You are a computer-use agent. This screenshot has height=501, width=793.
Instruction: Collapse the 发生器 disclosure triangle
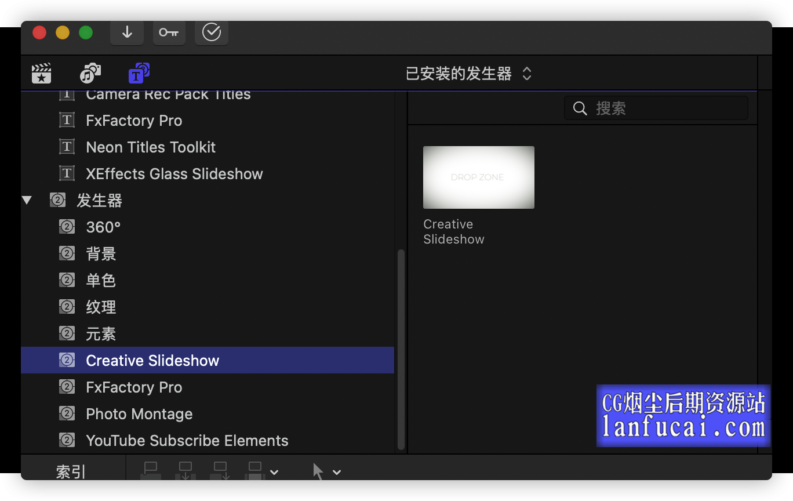27,201
